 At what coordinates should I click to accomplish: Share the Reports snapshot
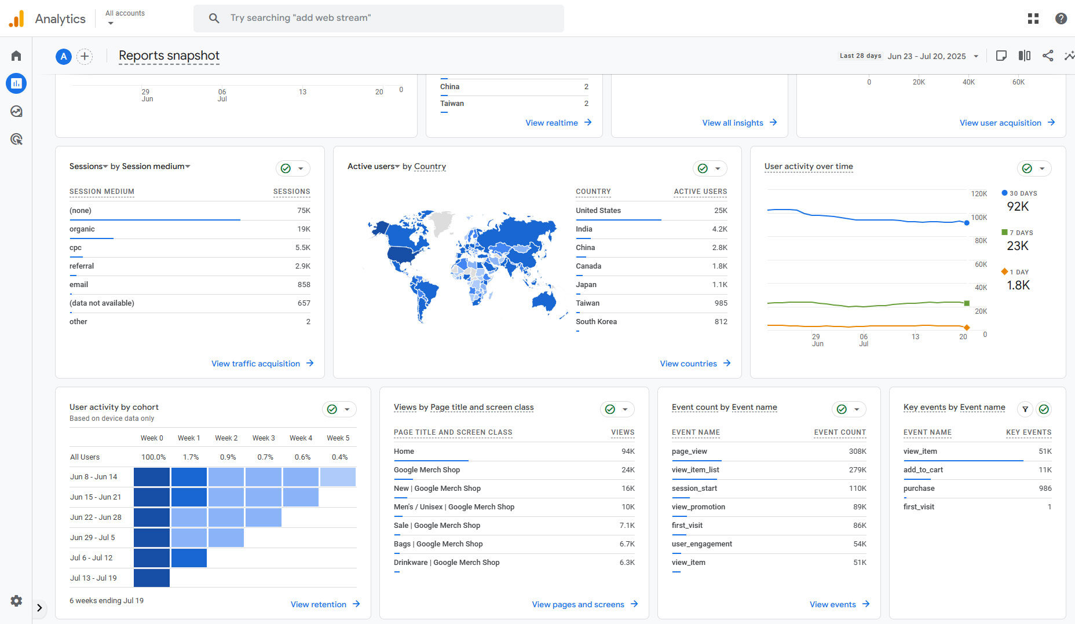[1047, 56]
